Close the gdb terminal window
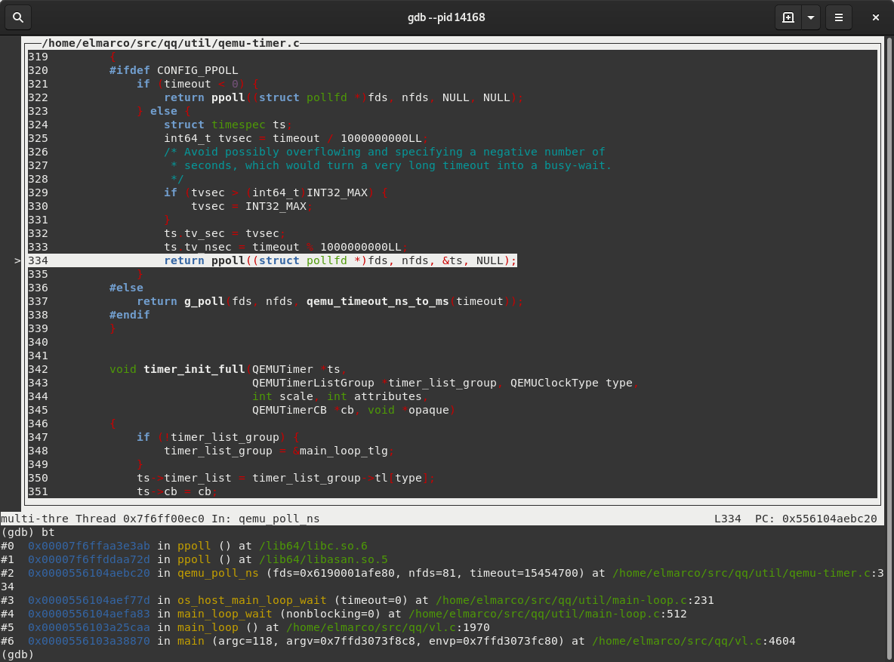 click(875, 17)
